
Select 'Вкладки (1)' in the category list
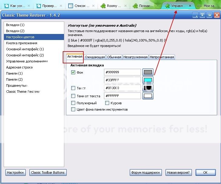pos(34,25)
